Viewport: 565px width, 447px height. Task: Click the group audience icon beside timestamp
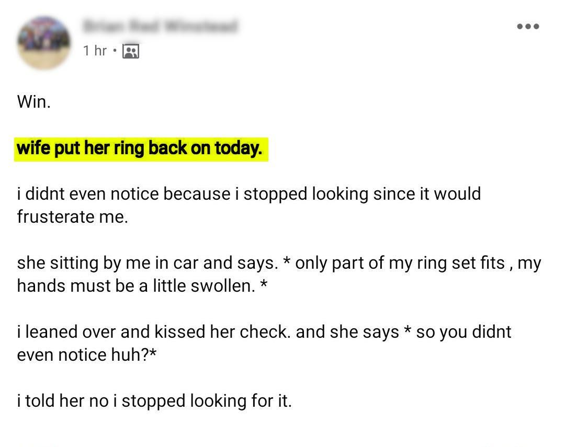(x=130, y=51)
